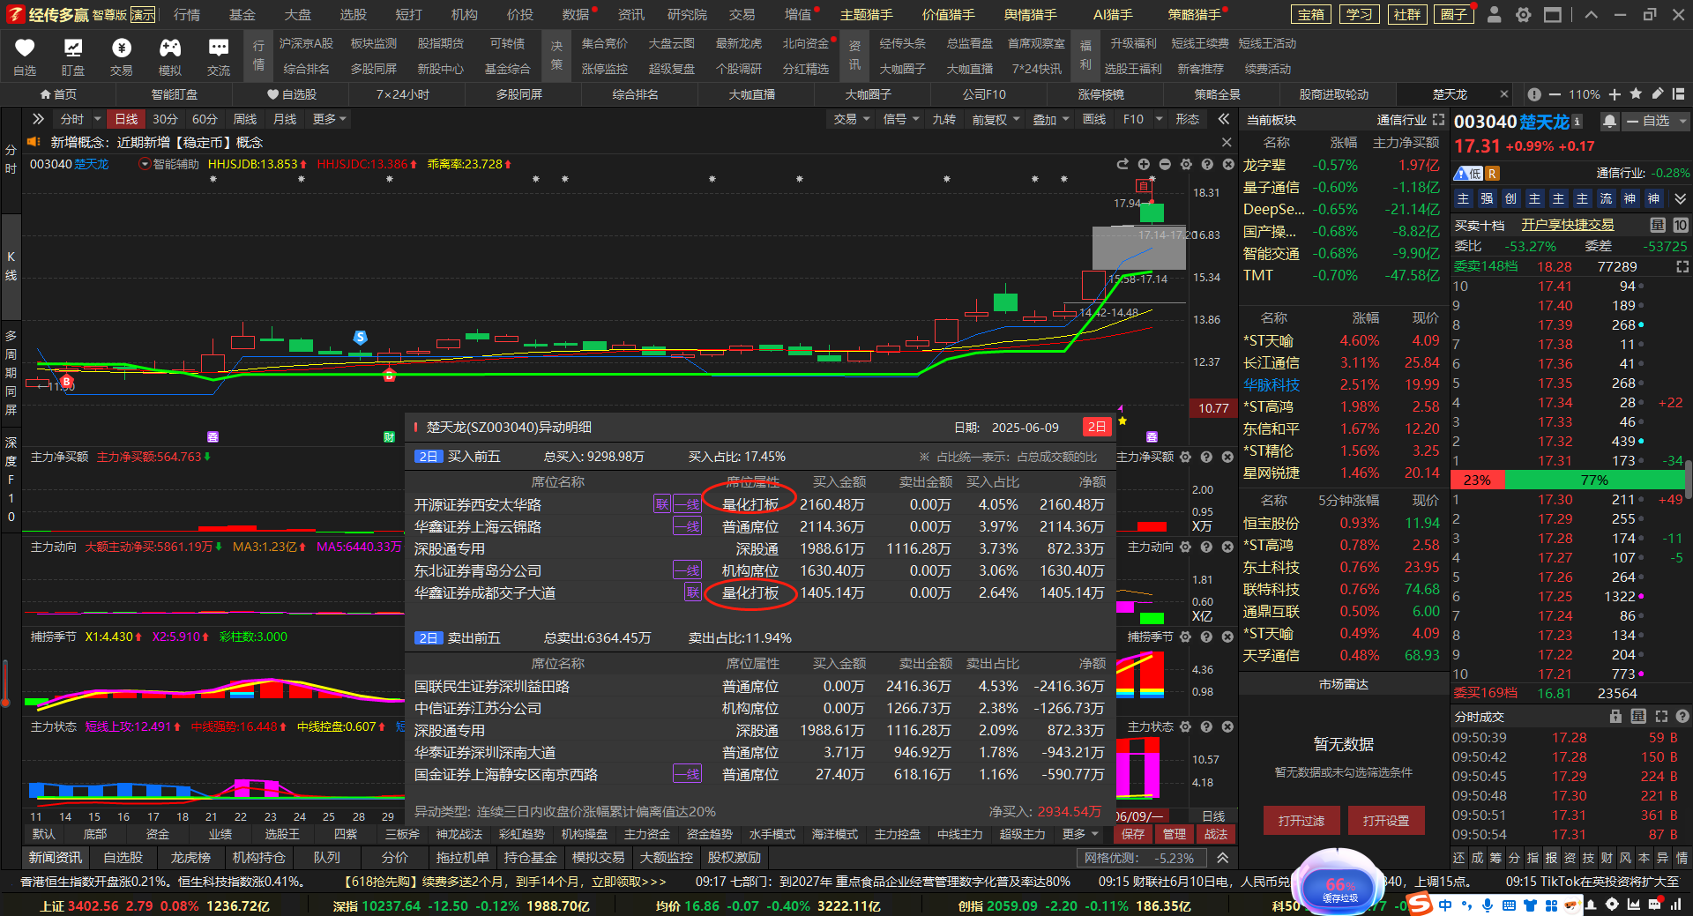This screenshot has height=916, width=1693.
Task: Open the 交易 dropdown in chart toolbar
Action: coord(852,119)
